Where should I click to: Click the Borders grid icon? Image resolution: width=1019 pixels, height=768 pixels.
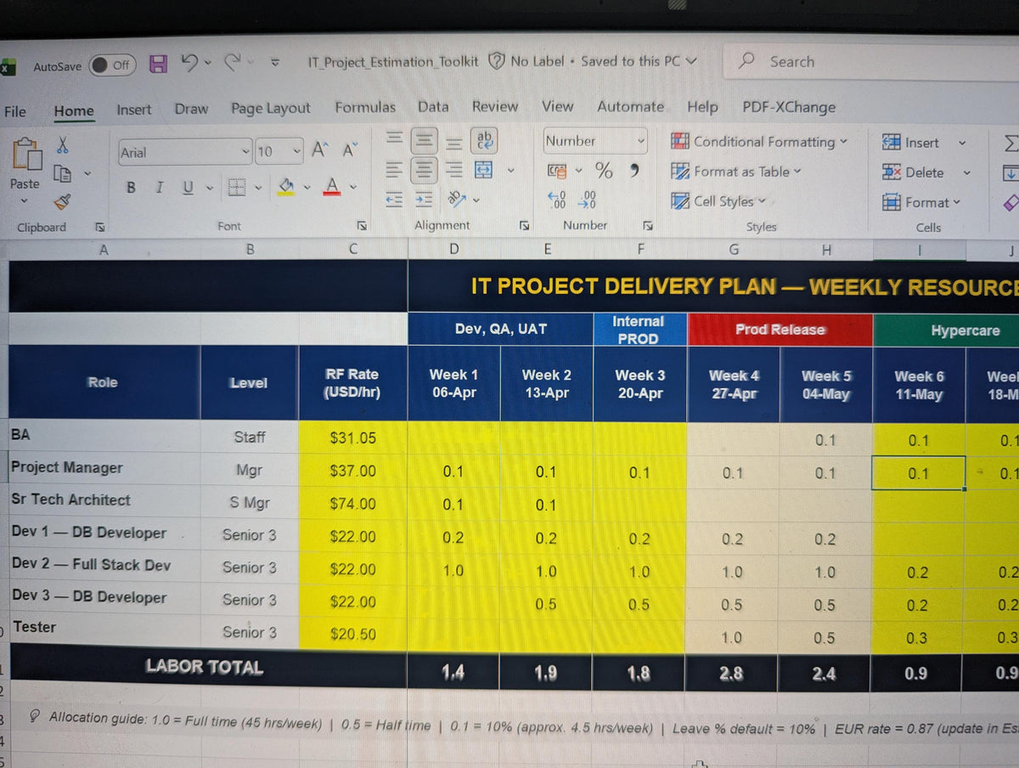click(x=237, y=186)
